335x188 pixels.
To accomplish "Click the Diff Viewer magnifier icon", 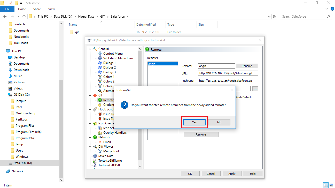I will tap(95, 147).
